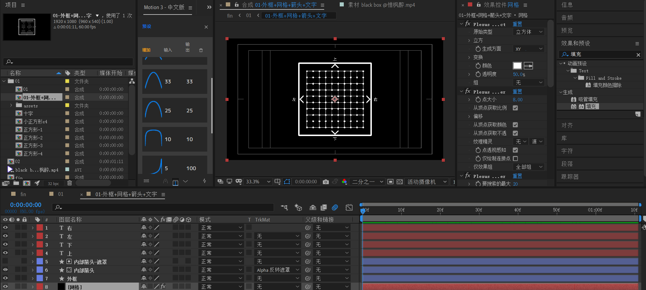Viewport: 646px width, 290px height.
Task: Click the always preview this view icon
Action: [220, 182]
